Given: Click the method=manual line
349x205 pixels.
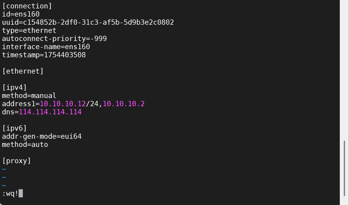Looking at the screenshot, I should 29,96.
